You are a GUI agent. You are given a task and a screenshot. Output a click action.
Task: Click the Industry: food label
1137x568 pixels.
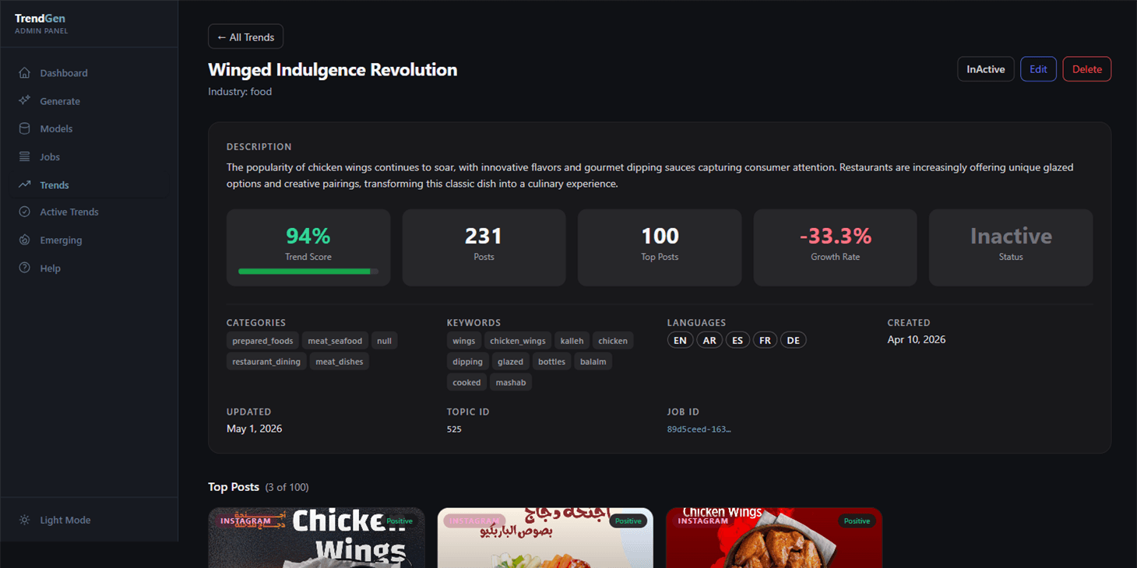click(x=240, y=92)
